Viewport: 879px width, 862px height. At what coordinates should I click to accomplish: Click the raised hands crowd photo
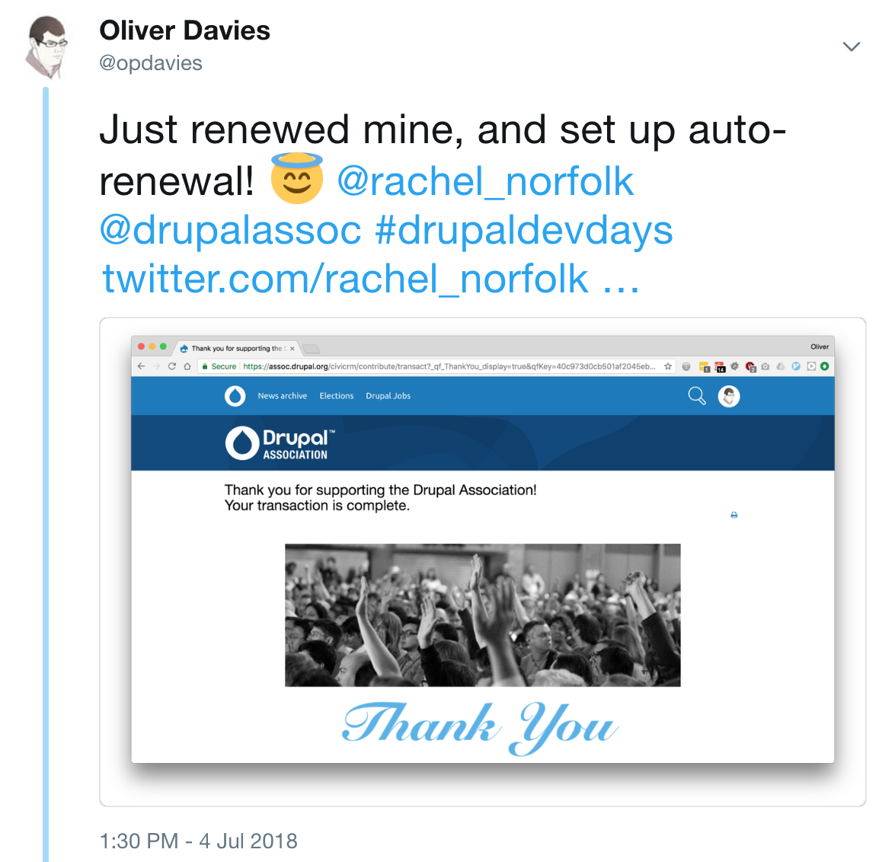click(482, 615)
